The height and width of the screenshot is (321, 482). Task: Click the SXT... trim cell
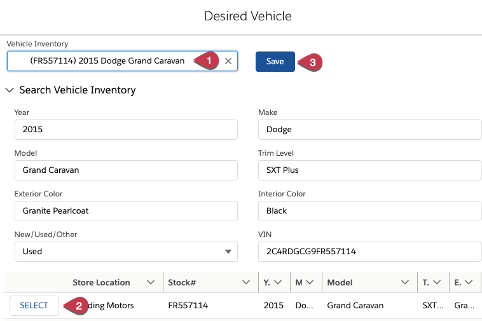click(x=433, y=306)
